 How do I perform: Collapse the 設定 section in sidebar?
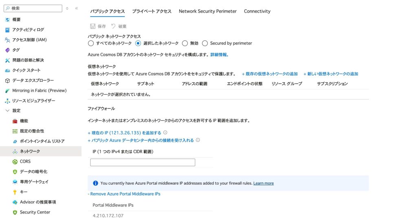(7, 110)
